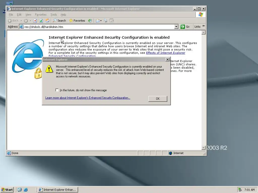The image size is (258, 193).
Task: Check 'In the future, do not show this message'
Action: 57,90
